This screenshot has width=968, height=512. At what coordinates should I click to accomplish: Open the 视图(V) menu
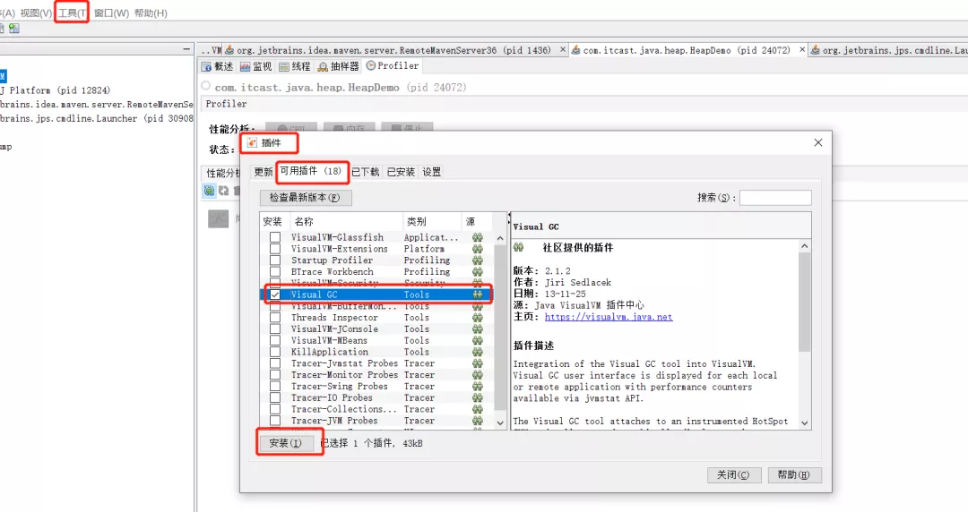36,13
